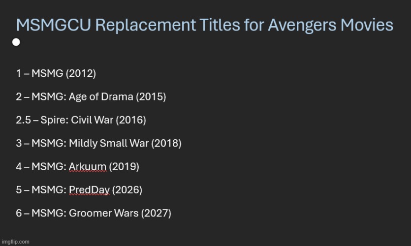Click the year (2026) text

[127, 190]
